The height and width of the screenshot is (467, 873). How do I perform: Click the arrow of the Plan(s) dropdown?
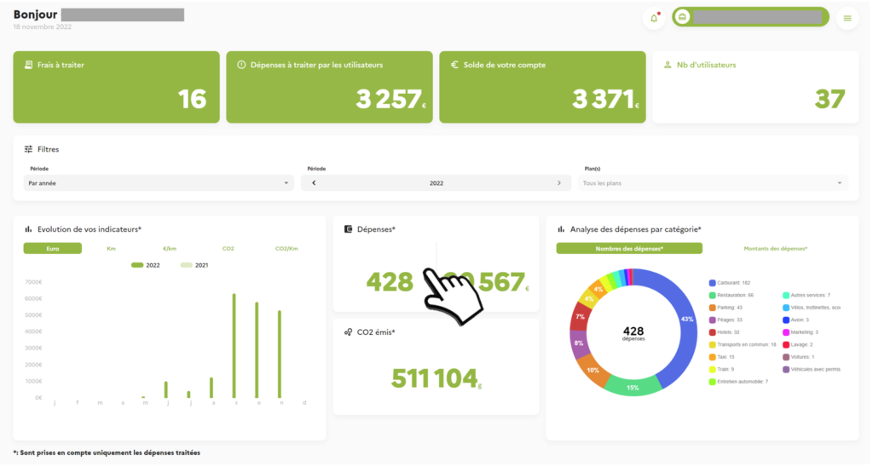pyautogui.click(x=840, y=183)
